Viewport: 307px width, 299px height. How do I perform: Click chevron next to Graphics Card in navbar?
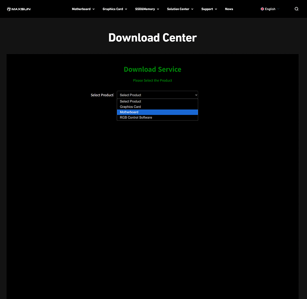coord(126,9)
